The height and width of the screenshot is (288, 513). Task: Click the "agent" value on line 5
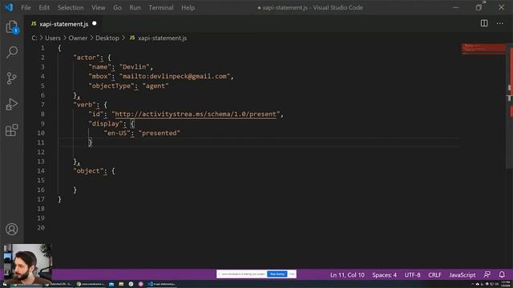click(x=156, y=86)
